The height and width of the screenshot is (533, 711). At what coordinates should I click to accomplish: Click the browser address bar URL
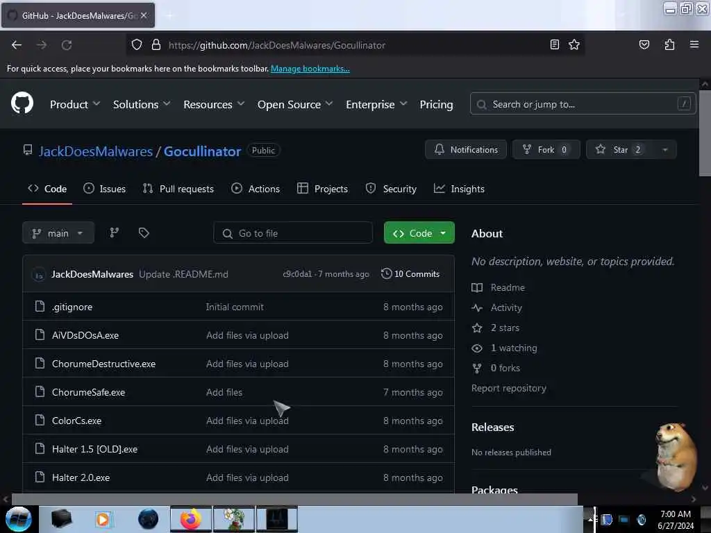(276, 45)
